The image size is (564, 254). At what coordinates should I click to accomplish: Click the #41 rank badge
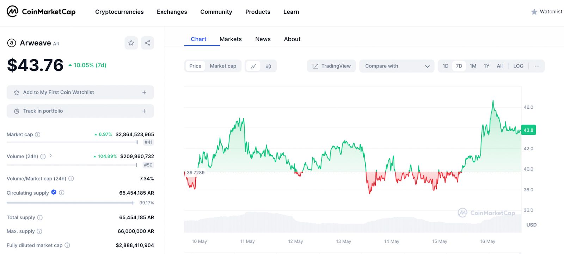tap(148, 142)
